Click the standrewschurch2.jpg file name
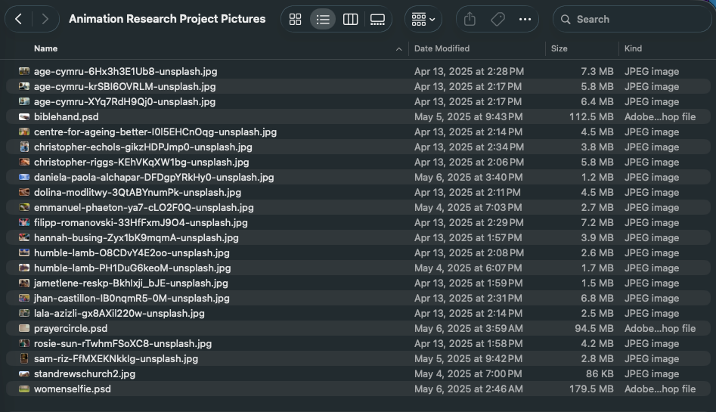The height and width of the screenshot is (412, 716). click(x=85, y=373)
